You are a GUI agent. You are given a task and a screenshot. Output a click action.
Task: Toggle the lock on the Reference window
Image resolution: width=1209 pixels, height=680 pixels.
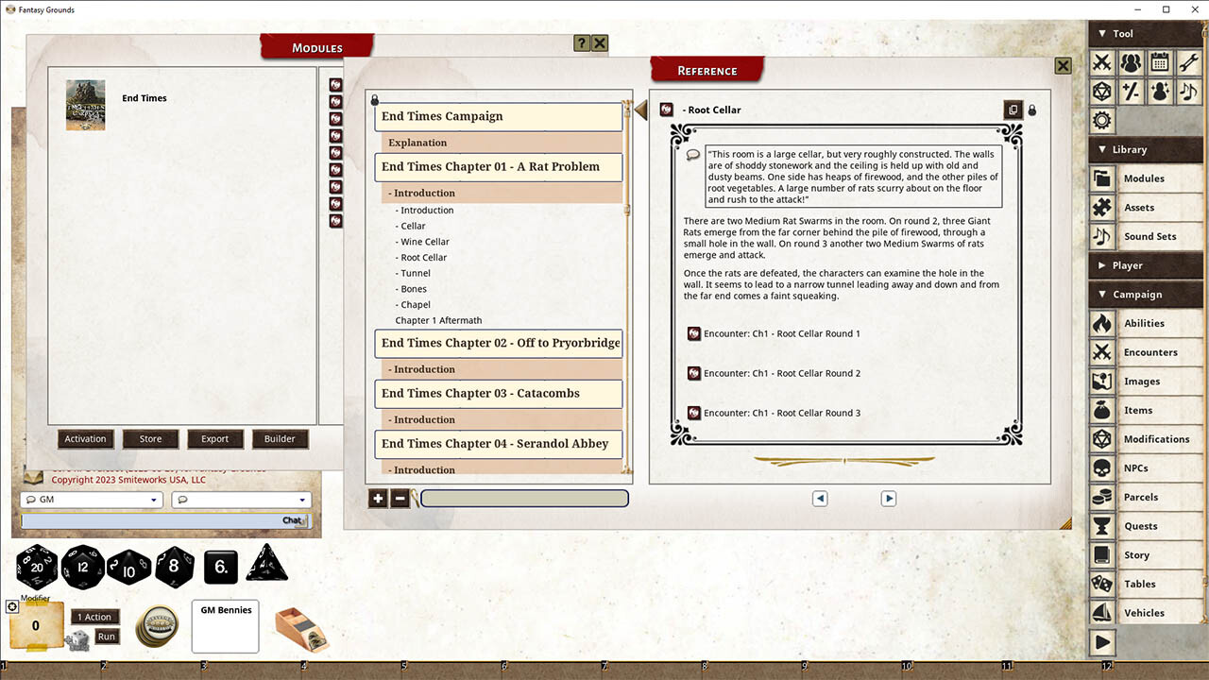1030,110
